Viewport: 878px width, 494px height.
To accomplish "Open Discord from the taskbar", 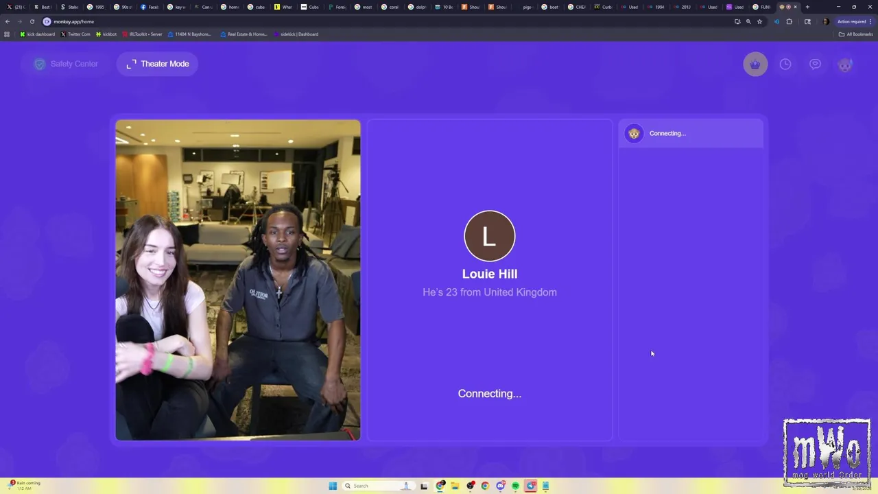I will (x=501, y=486).
